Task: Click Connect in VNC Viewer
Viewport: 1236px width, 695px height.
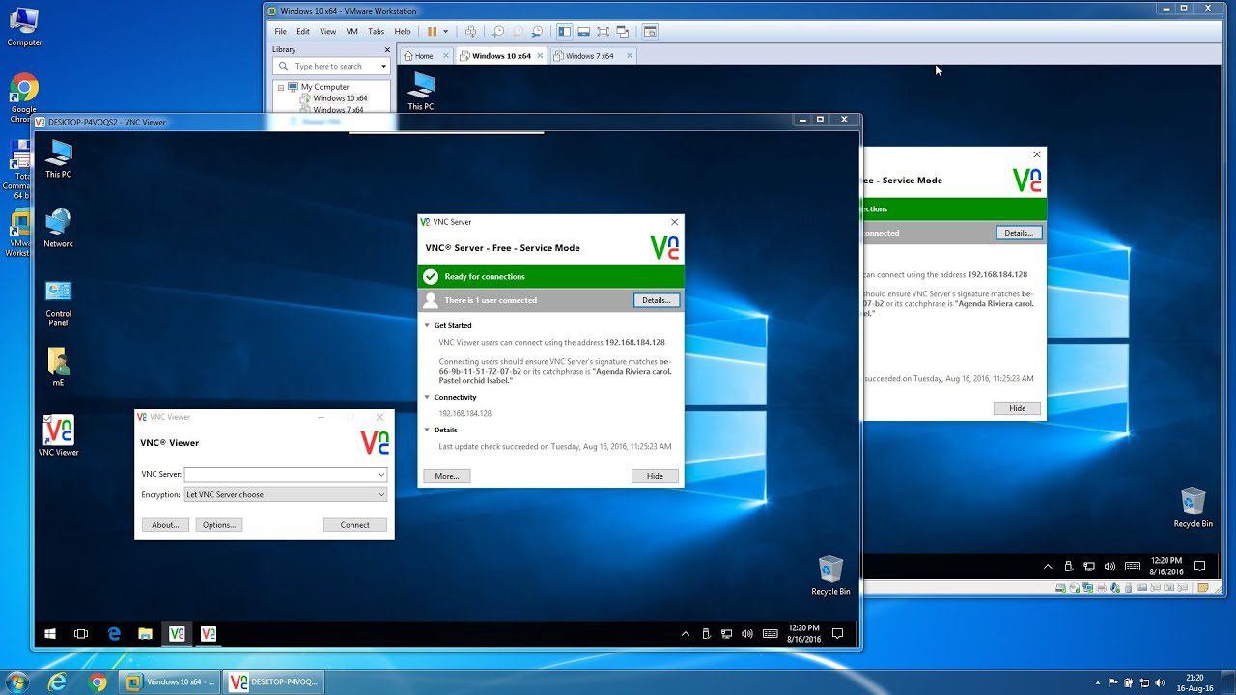Action: pyautogui.click(x=354, y=524)
